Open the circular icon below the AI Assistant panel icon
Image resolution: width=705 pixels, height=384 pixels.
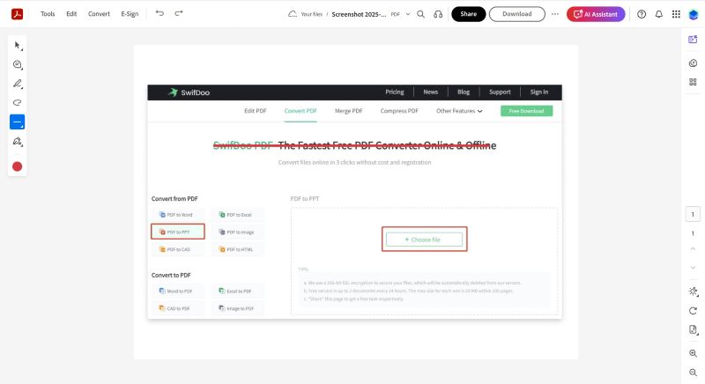pos(693,63)
